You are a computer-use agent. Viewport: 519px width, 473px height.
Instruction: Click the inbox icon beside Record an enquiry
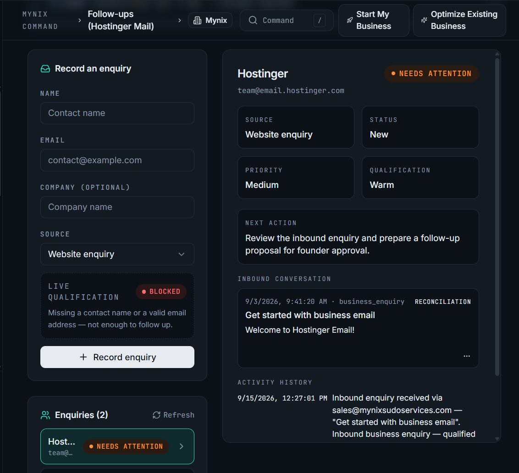coord(45,68)
